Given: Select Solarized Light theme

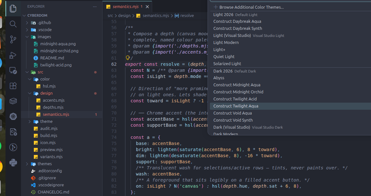Looking at the screenshot, I should pyautogui.click(x=290, y=64).
